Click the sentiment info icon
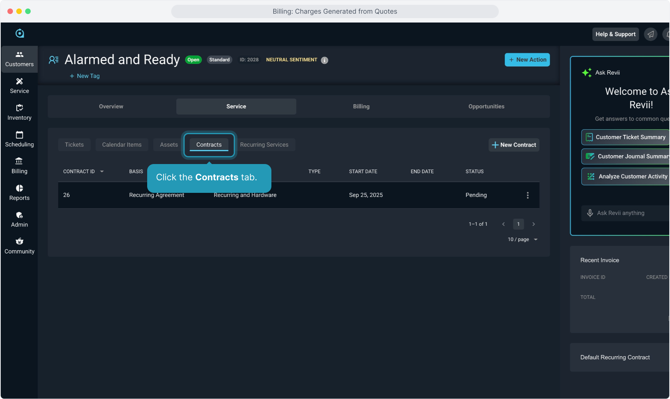 point(324,60)
